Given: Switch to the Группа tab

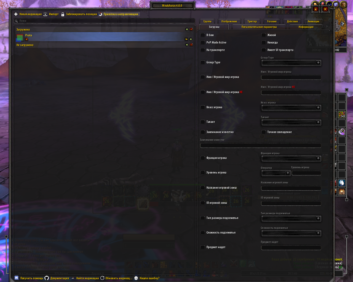Looking at the screenshot, I should 207,21.
